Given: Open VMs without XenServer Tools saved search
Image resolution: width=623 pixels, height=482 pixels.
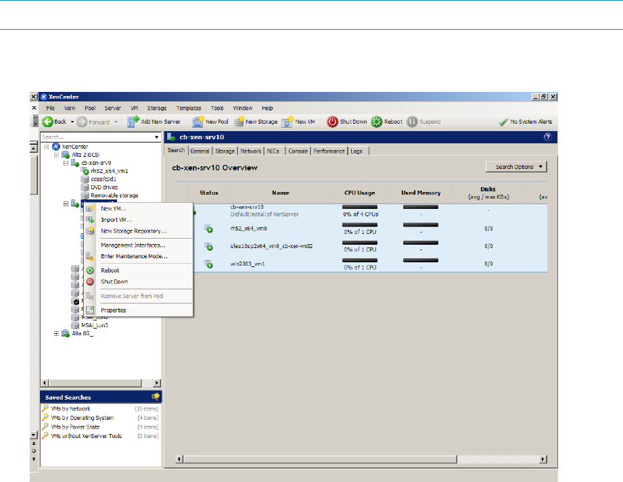Looking at the screenshot, I should (x=86, y=436).
